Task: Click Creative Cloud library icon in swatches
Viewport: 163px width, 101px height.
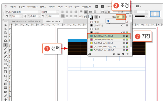Action: tap(90, 54)
